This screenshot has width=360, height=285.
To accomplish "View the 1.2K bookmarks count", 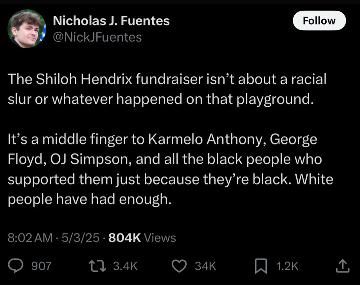I will pos(287,266).
